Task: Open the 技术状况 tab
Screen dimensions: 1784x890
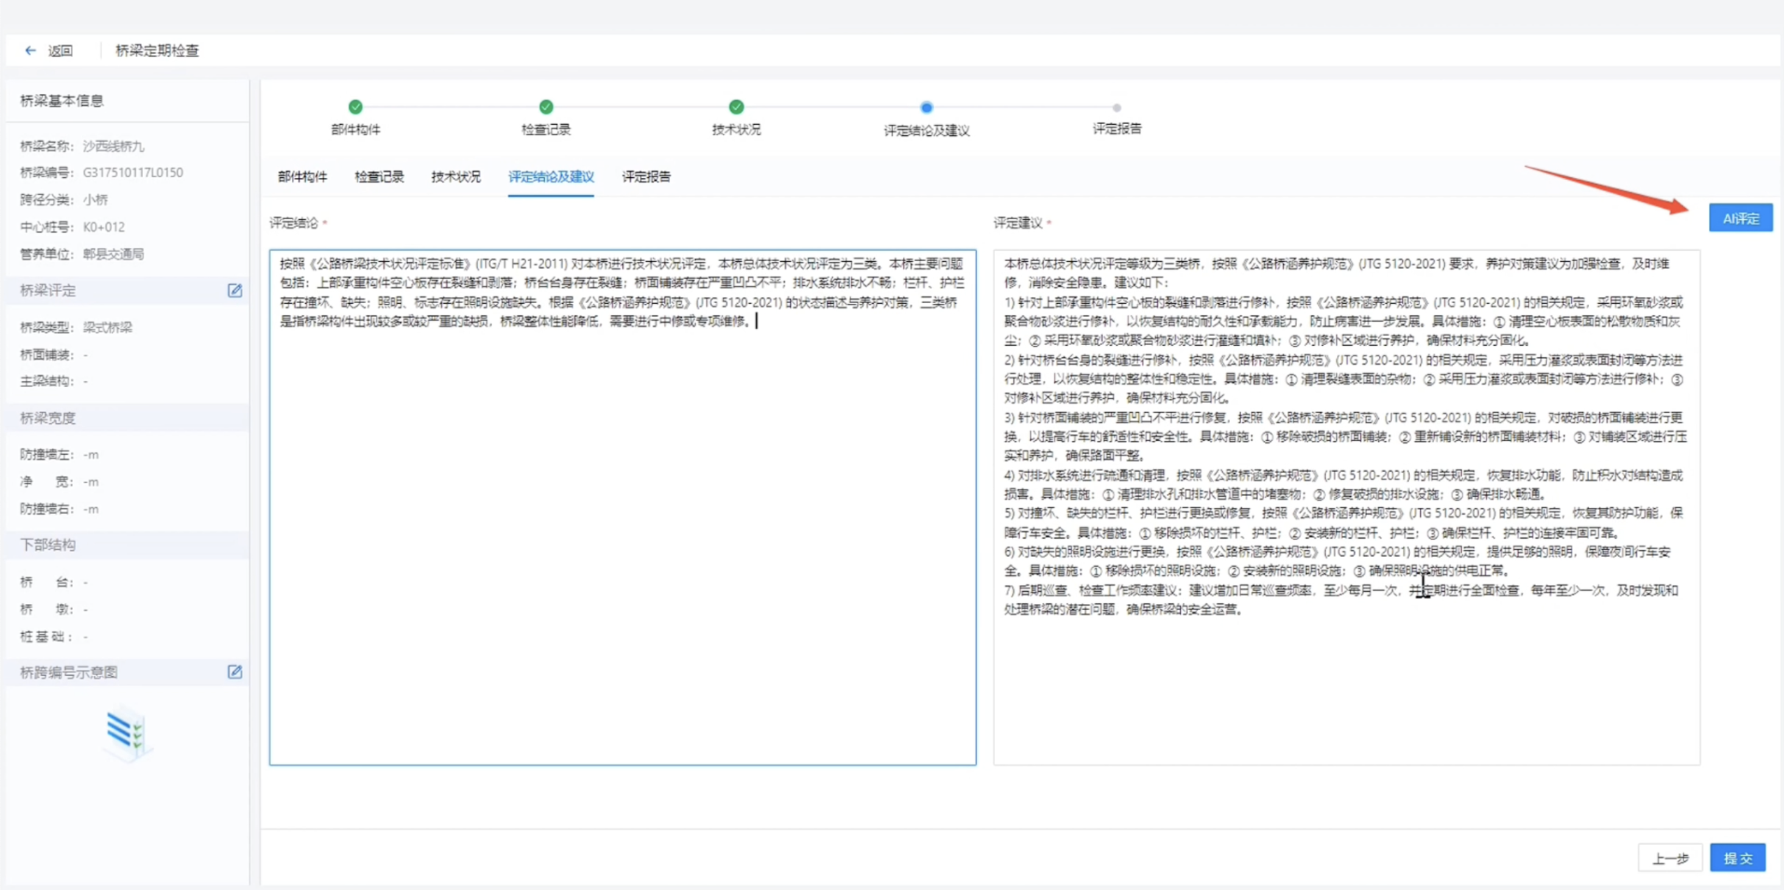Action: [x=455, y=177]
